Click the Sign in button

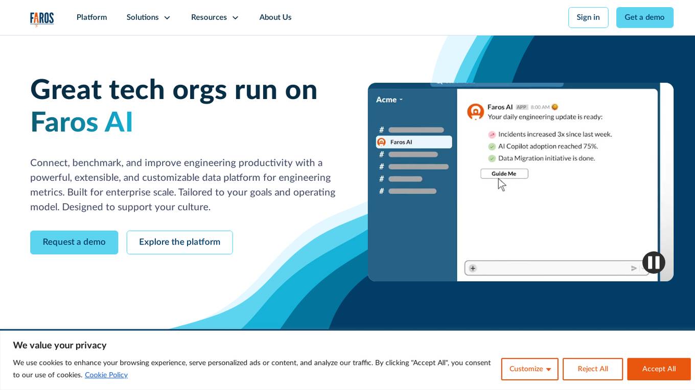[x=588, y=17]
